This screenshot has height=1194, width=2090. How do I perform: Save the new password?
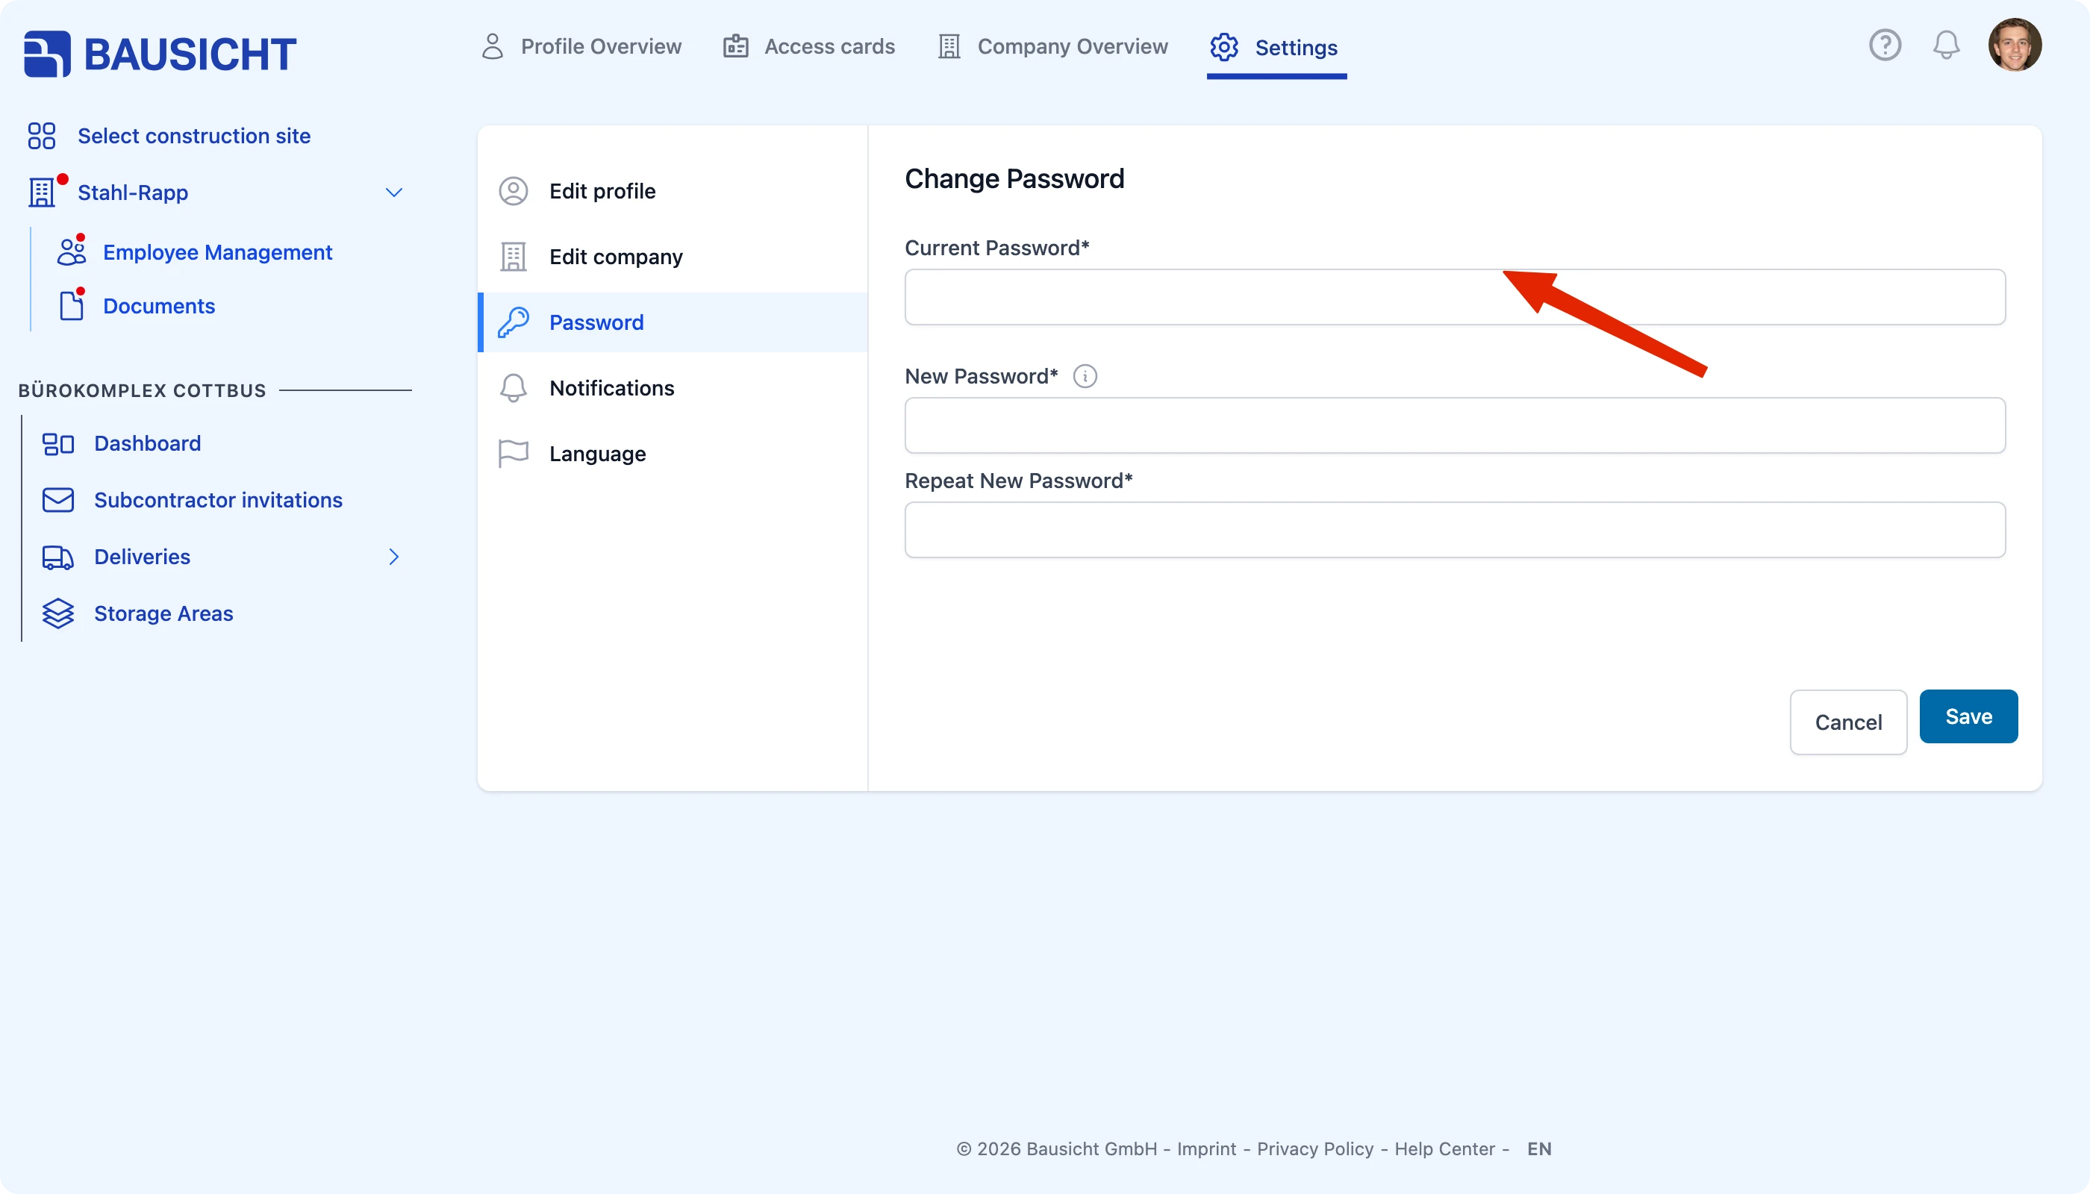tap(1968, 716)
